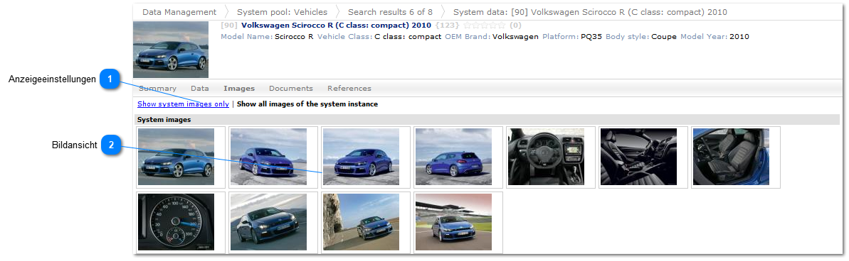849x261 pixels.
Task: Open third thumbnail, Scirocco front three-quarter view
Action: tap(361, 157)
